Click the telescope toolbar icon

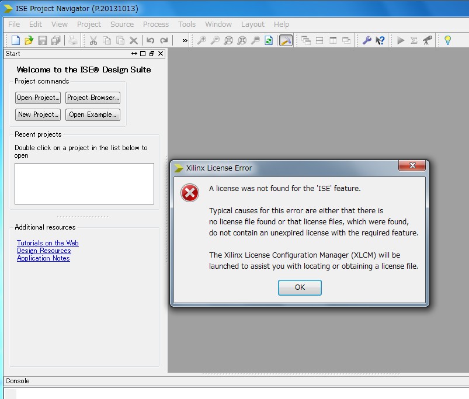tap(428, 40)
